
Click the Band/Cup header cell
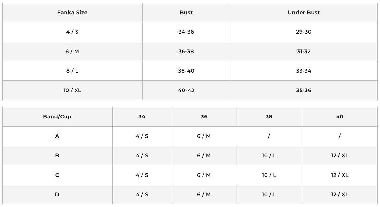(x=57, y=117)
